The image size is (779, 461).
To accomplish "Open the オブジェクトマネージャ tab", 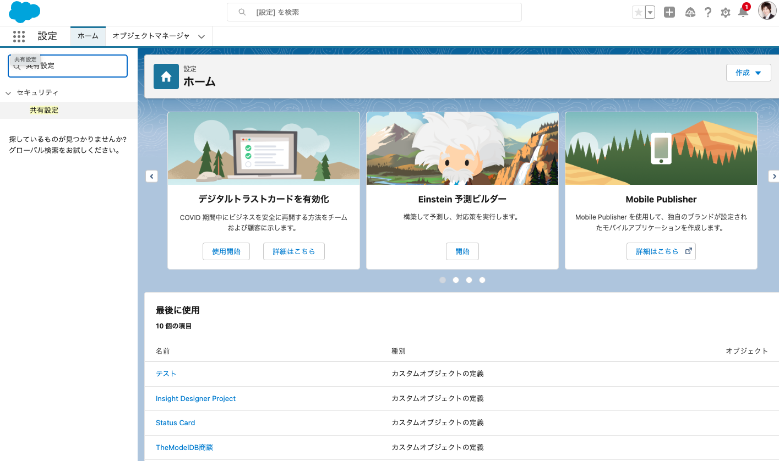I will click(x=151, y=36).
